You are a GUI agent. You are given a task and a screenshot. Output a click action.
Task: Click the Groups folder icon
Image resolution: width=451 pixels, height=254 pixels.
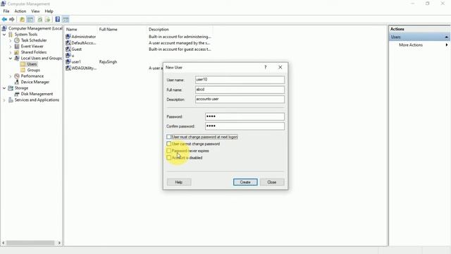click(x=23, y=70)
